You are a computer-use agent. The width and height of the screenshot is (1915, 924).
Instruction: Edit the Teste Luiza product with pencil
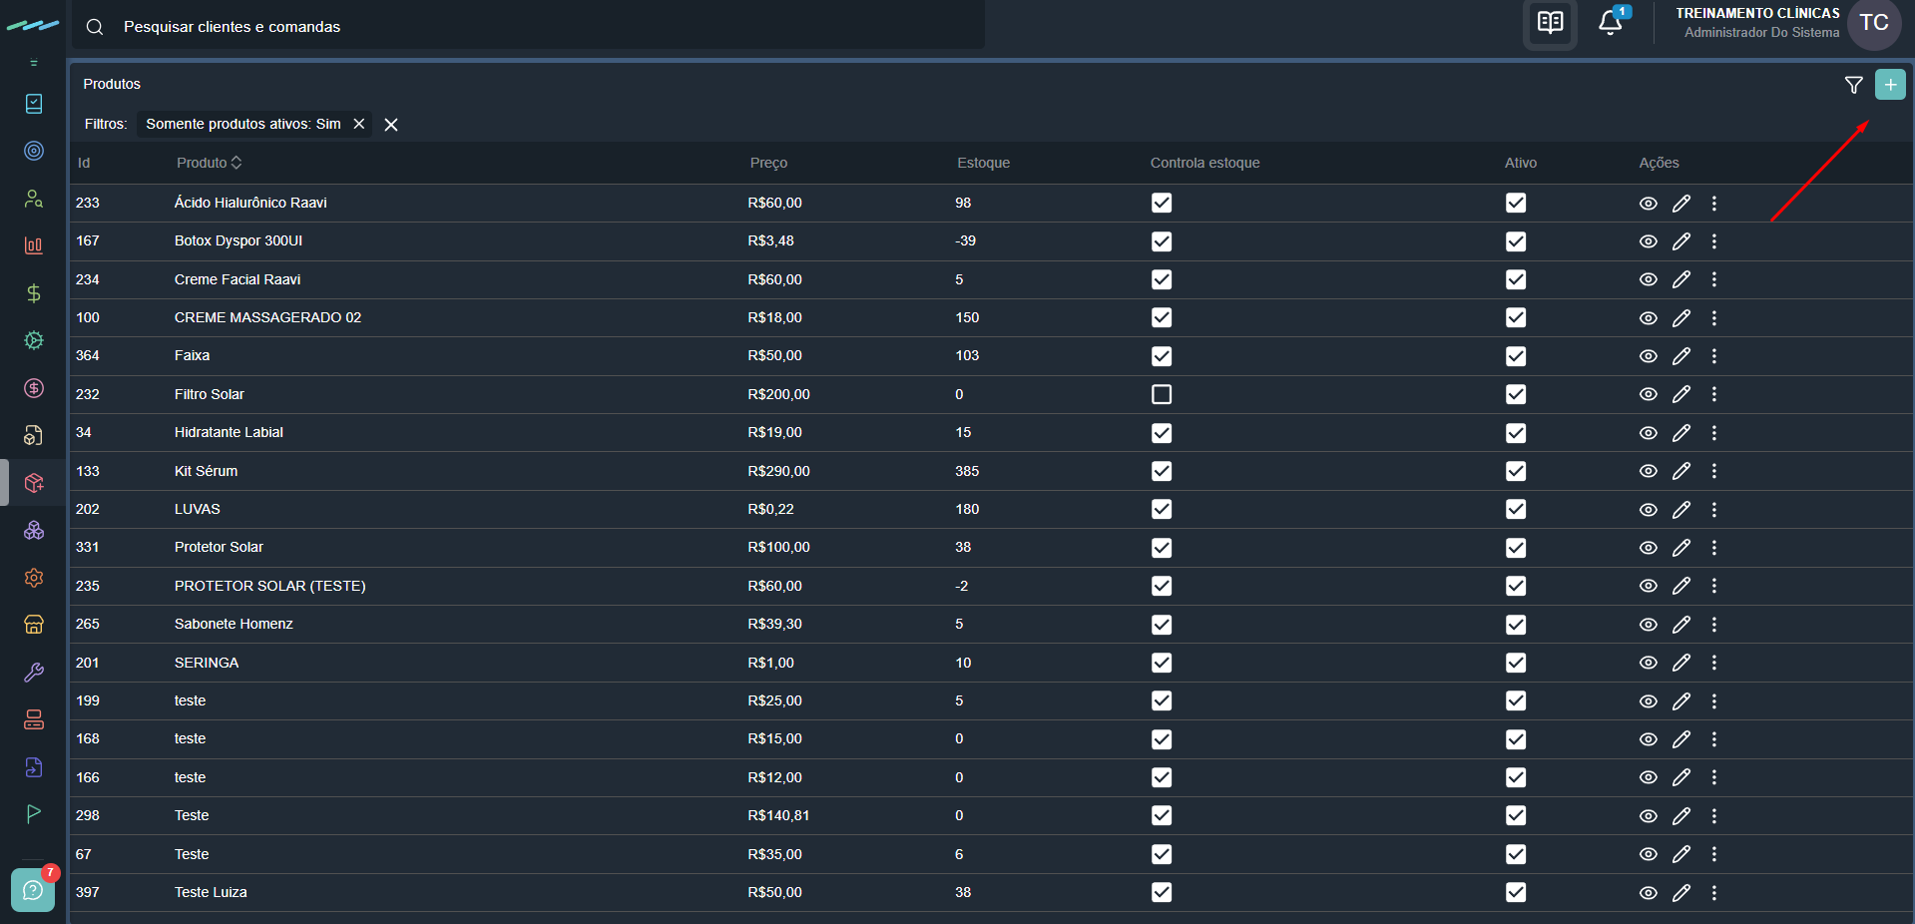tap(1681, 892)
